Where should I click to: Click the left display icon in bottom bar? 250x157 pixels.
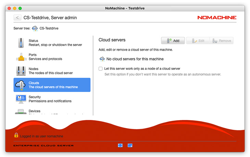coord(120,145)
